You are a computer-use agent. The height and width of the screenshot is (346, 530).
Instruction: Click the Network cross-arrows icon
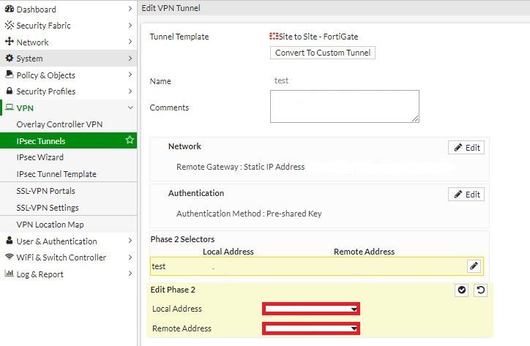pos(10,42)
